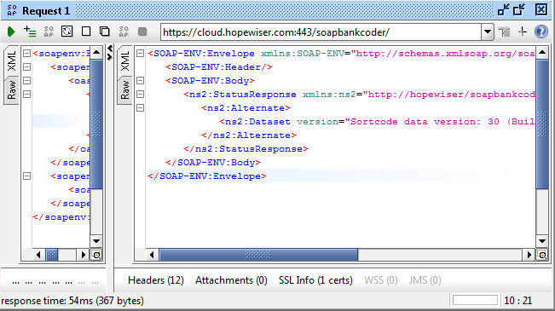Click the SOAP icon beside the add-to-TestCase icon
The height and width of the screenshot is (311, 555).
click(x=49, y=32)
